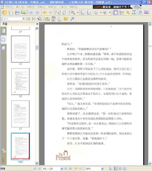Open the 文件 (File) menu
This screenshot has width=152, height=171.
click(9, 7)
